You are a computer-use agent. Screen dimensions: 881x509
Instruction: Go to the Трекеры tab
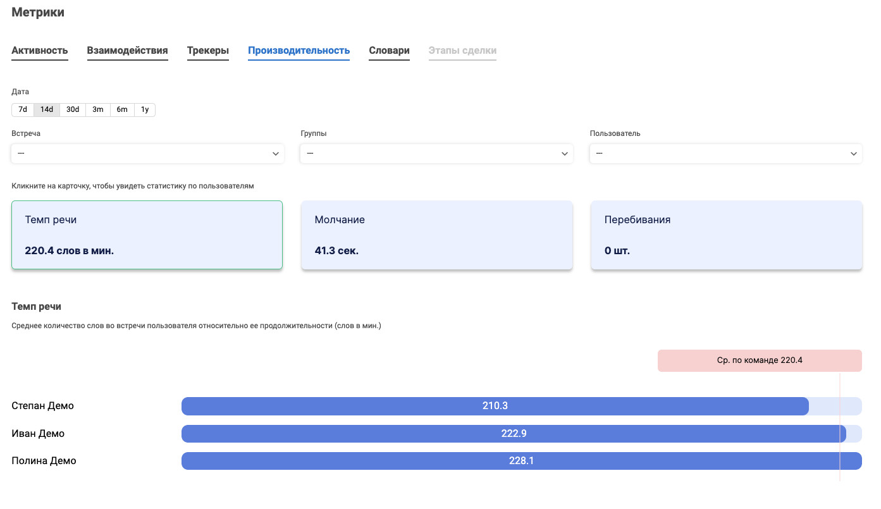click(207, 51)
